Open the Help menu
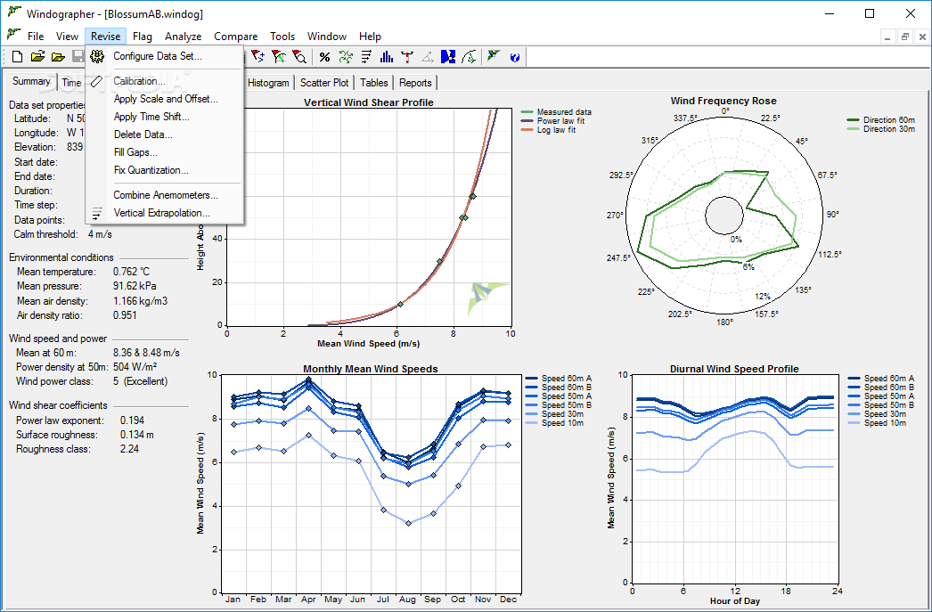Image resolution: width=932 pixels, height=612 pixels. [x=371, y=37]
